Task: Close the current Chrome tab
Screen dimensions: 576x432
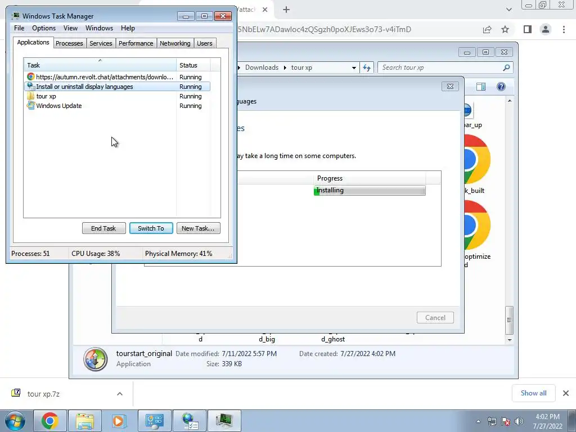Action: [x=264, y=10]
